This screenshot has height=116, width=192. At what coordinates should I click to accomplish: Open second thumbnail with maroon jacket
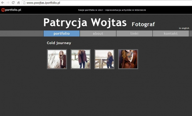(81, 59)
